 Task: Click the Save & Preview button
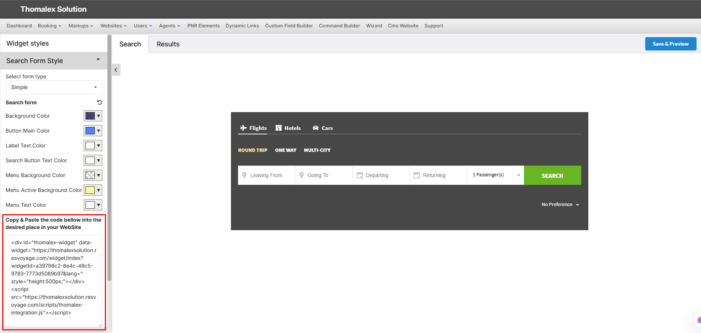tap(671, 44)
